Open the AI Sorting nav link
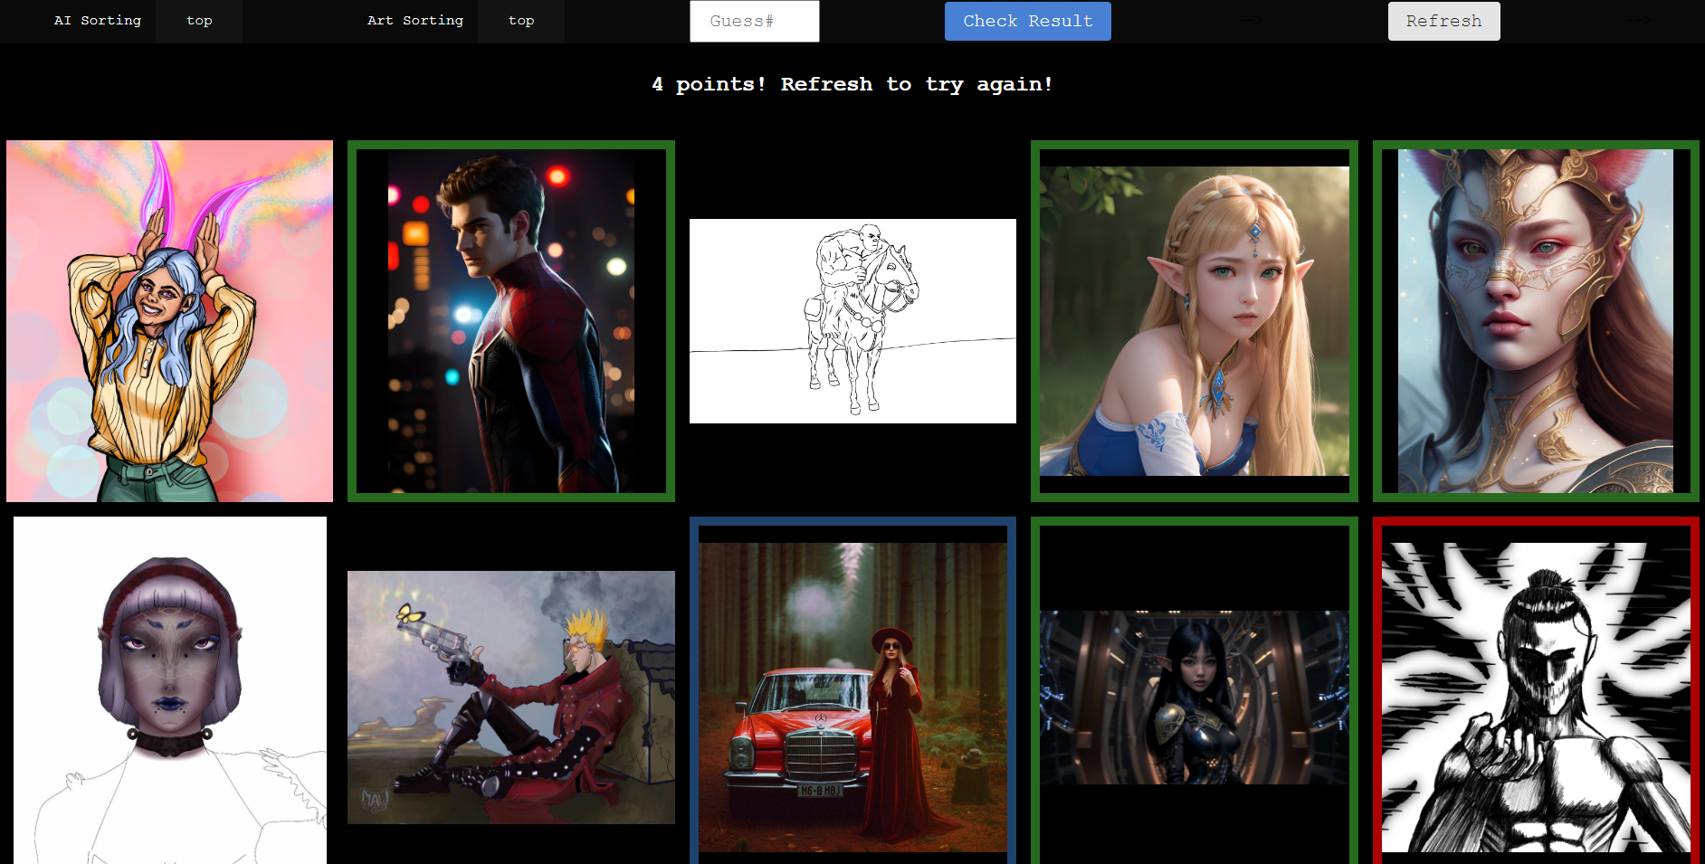Image resolution: width=1705 pixels, height=864 pixels. pos(98,21)
